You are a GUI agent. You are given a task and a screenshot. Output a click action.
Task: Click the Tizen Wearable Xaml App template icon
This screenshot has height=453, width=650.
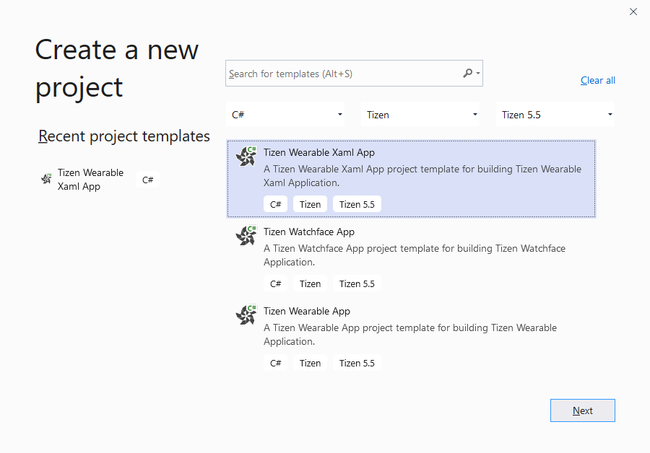(246, 156)
